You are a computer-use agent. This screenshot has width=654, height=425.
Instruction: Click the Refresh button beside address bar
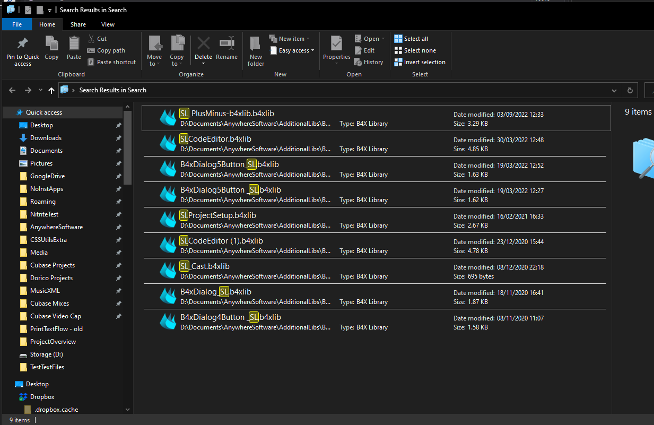630,90
